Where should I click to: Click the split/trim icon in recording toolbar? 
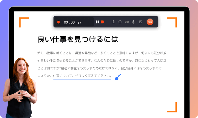pyautogui.click(x=127, y=22)
